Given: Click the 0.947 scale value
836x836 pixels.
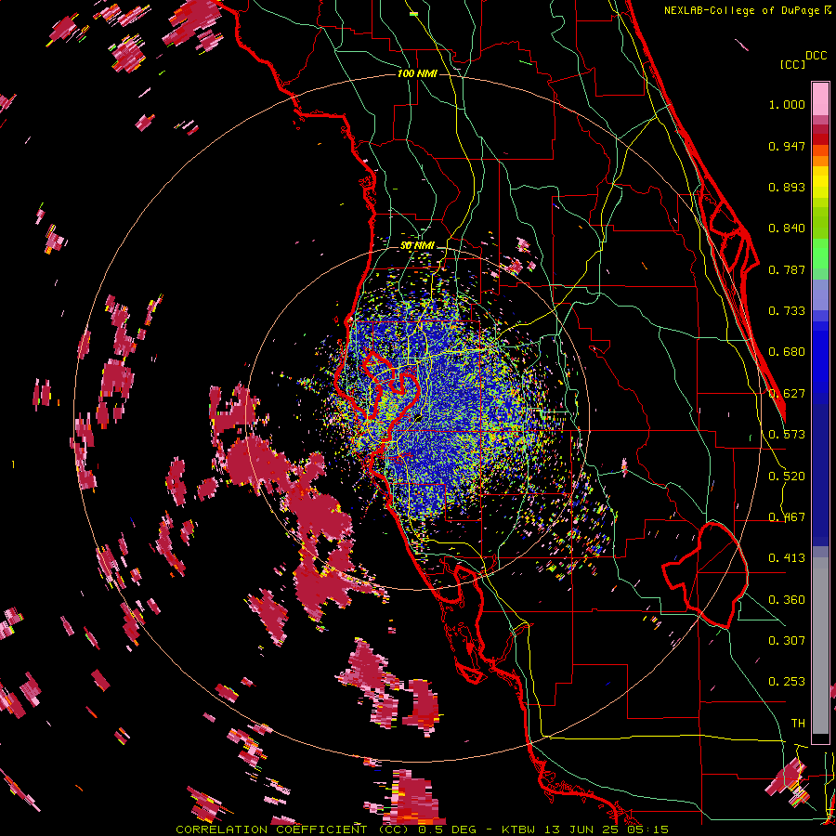Looking at the screenshot, I should pyautogui.click(x=787, y=146).
